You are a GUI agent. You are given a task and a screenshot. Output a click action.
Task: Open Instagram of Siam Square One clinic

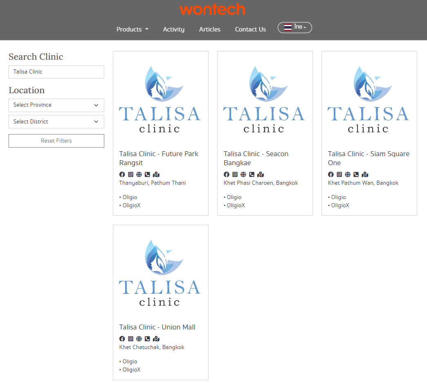pyautogui.click(x=339, y=175)
